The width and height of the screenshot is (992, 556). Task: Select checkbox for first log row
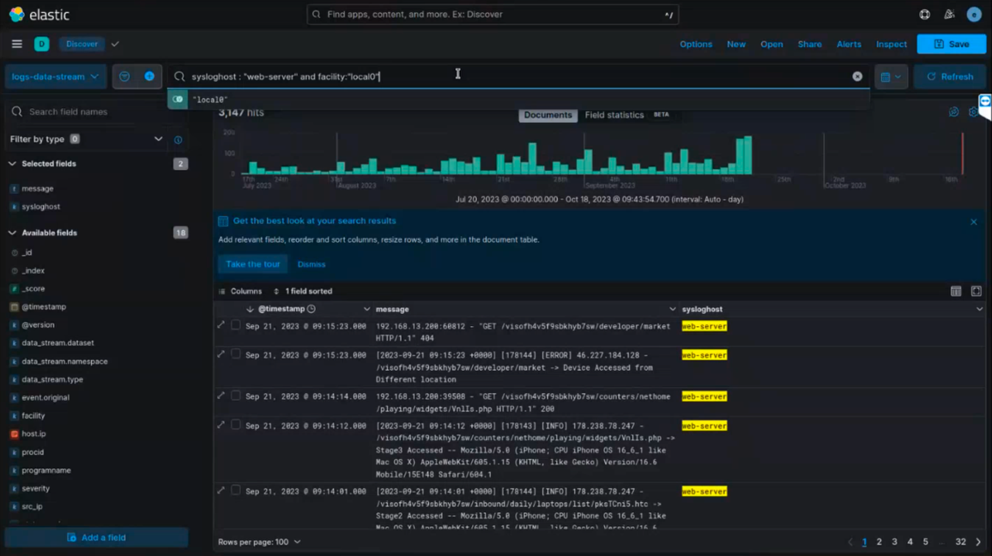click(x=236, y=326)
